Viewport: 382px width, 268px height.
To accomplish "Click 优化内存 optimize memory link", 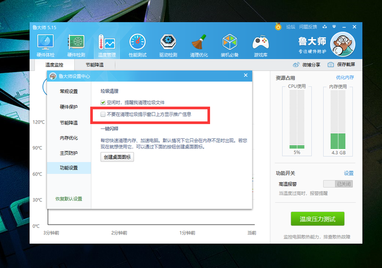I will (345, 77).
